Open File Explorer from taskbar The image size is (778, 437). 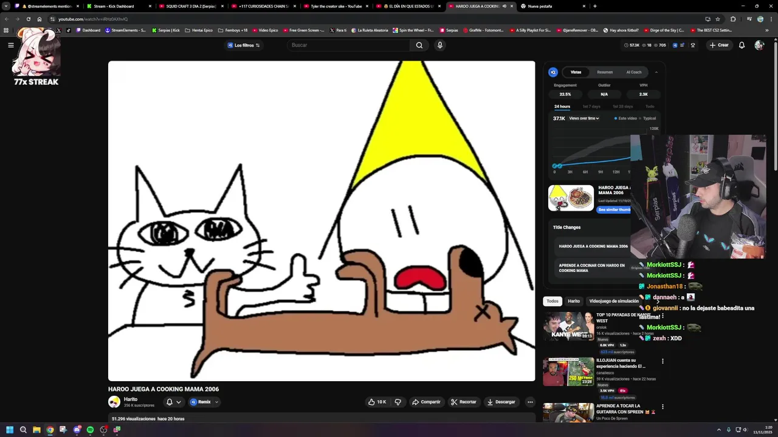point(36,430)
